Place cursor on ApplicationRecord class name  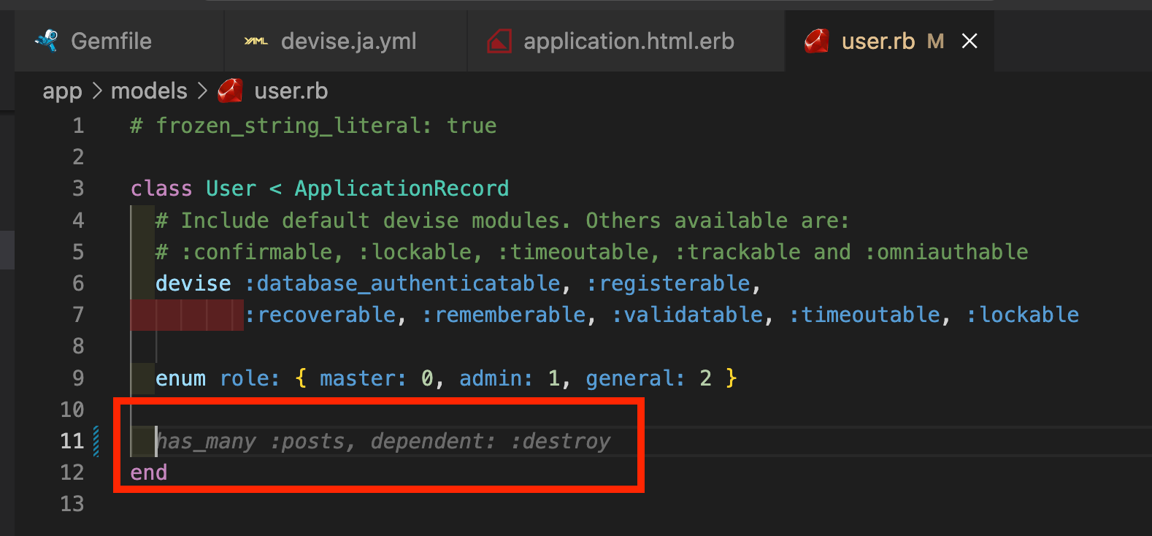coord(402,188)
